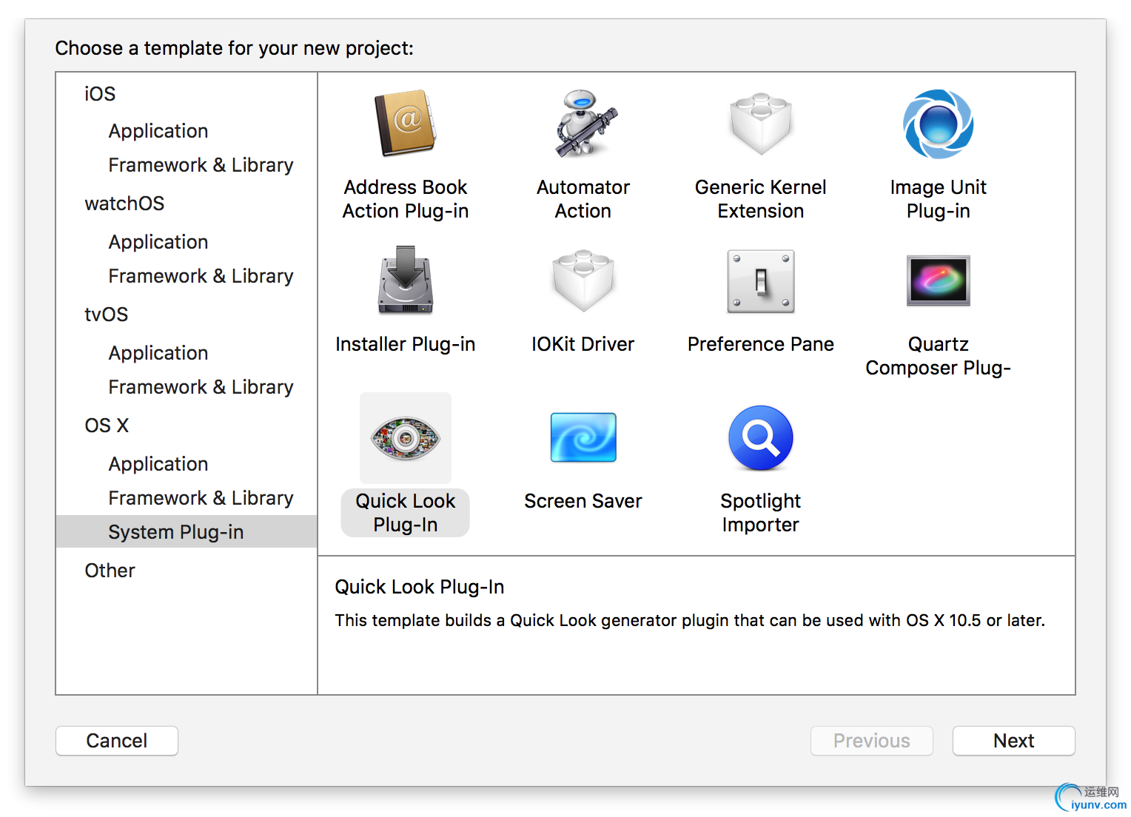Click the 'IOKit Driver' label
The width and height of the screenshot is (1131, 817).
pos(583,344)
